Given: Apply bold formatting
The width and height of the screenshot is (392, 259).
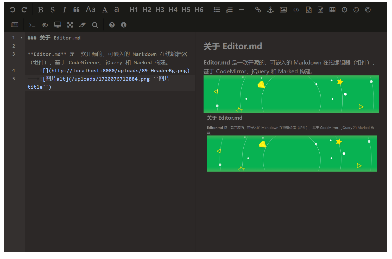Looking at the screenshot, I should (x=41, y=10).
